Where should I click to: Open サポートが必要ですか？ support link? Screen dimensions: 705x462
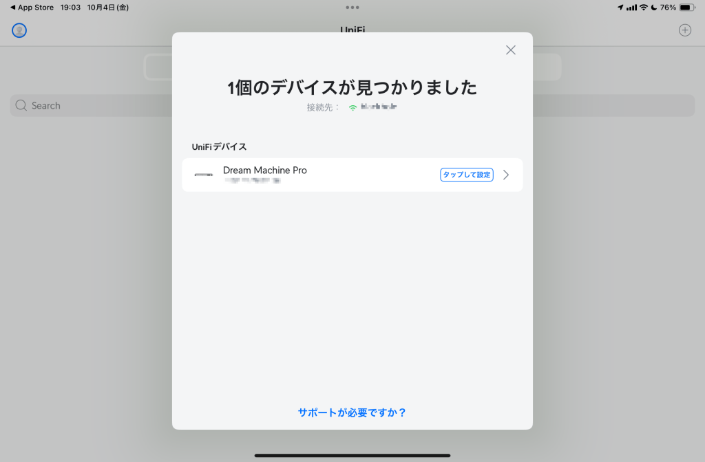(x=352, y=412)
